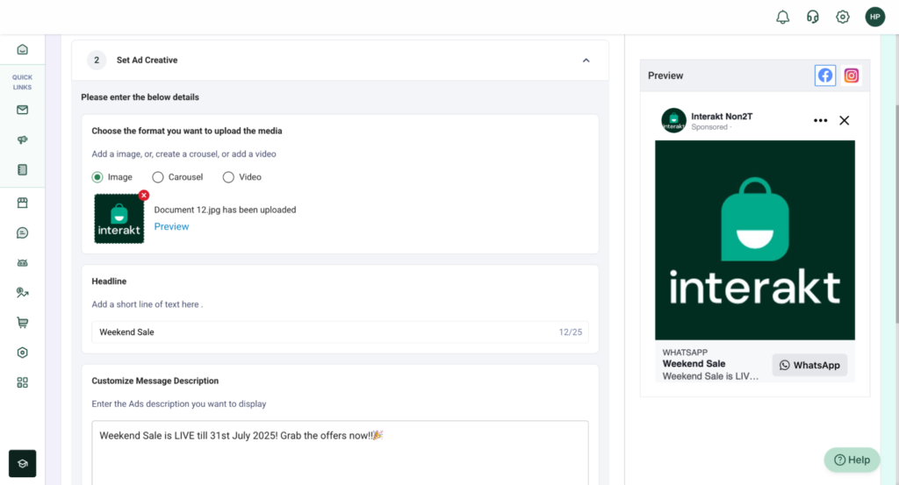Click 'Document 12.jpg has been uploaded' text
The width and height of the screenshot is (899, 485).
[x=225, y=210]
